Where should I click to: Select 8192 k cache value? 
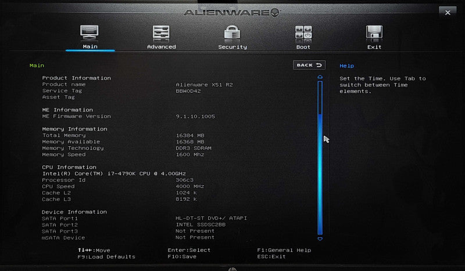click(186, 199)
